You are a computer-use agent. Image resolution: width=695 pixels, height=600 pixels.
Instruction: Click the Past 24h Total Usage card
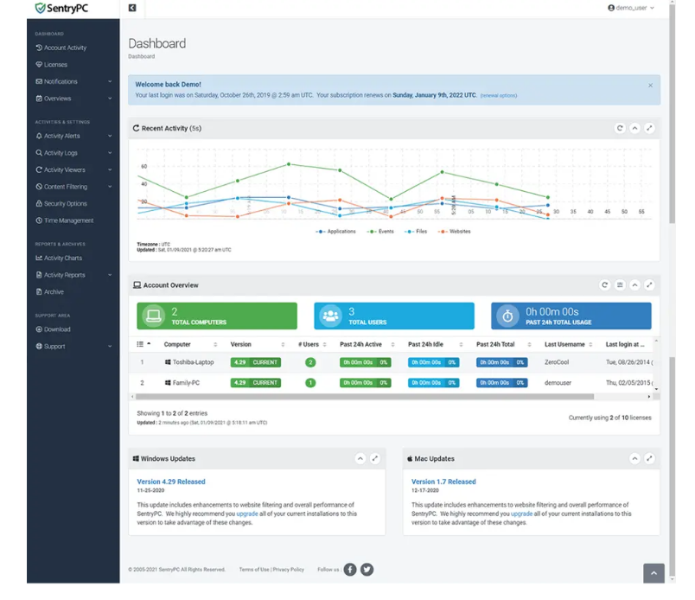coord(571,316)
